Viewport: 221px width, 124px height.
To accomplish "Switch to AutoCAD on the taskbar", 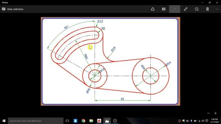I will click(x=99, y=121).
